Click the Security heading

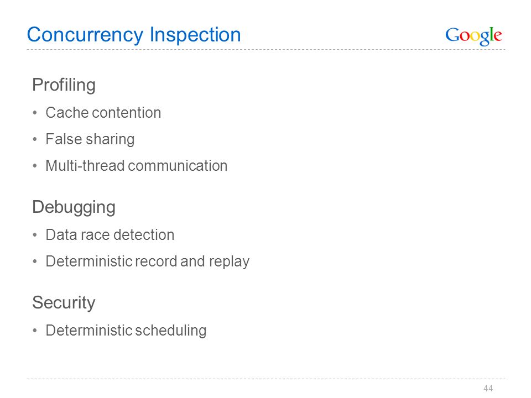64,303
